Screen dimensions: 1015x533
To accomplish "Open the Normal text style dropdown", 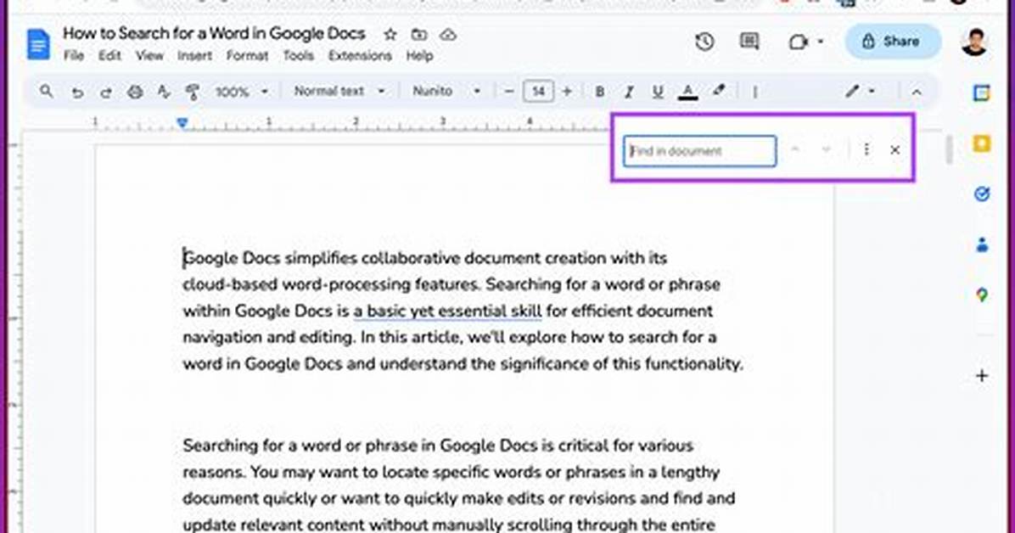I will click(x=339, y=92).
